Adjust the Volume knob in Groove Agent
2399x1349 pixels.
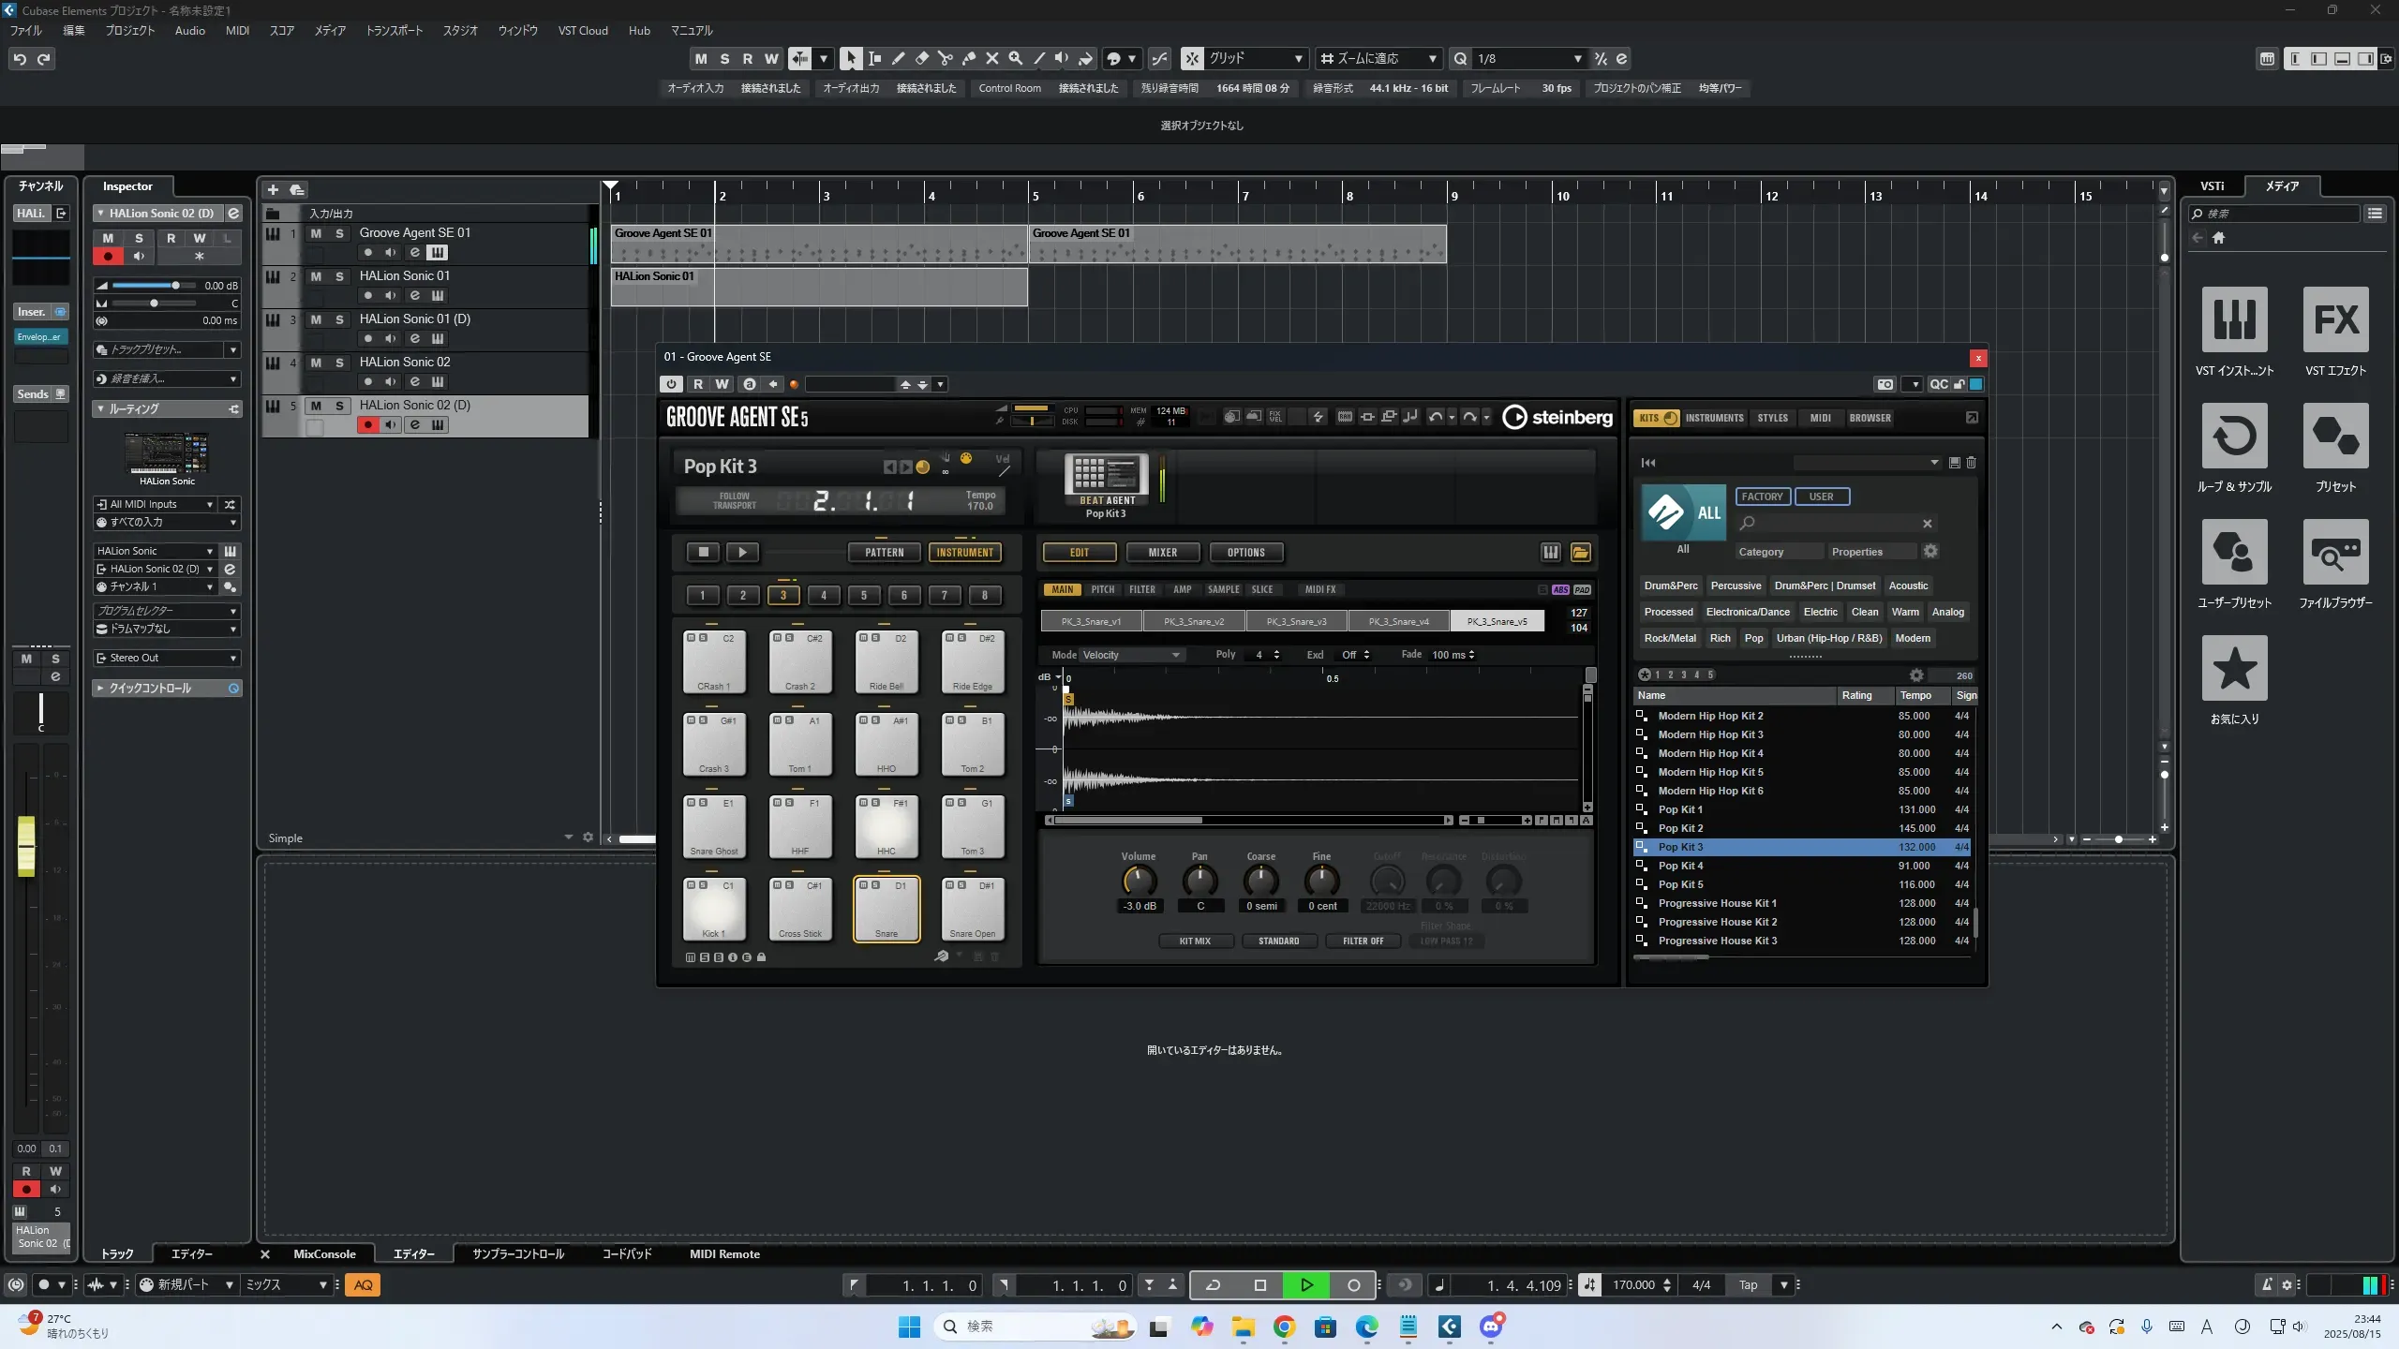point(1139,881)
